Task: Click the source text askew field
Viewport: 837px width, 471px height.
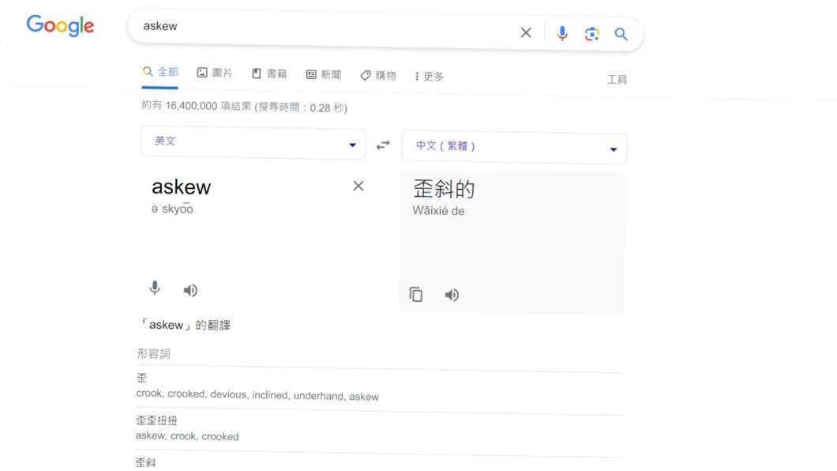Action: tap(182, 187)
